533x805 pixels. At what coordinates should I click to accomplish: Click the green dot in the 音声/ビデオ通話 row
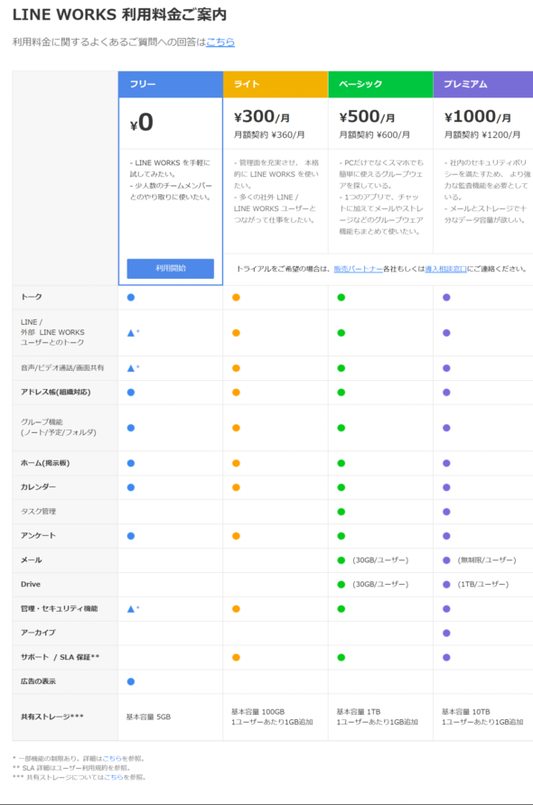point(341,368)
